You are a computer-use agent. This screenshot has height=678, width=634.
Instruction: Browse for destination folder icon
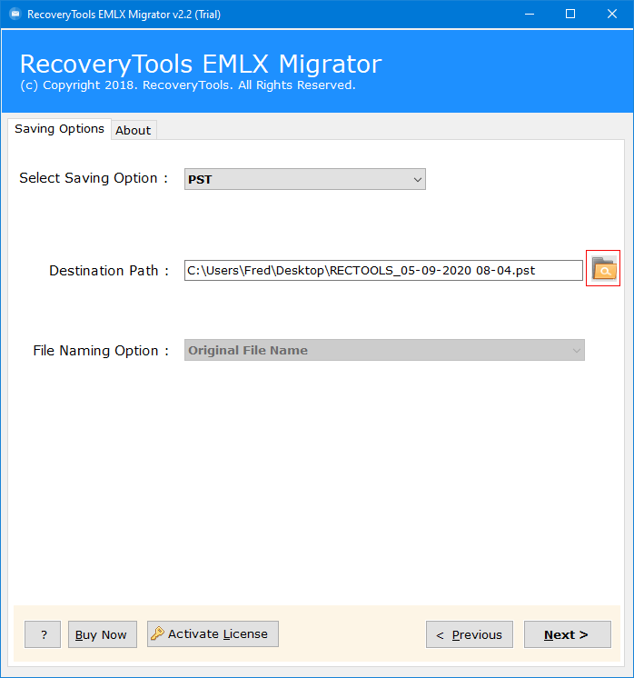(603, 268)
